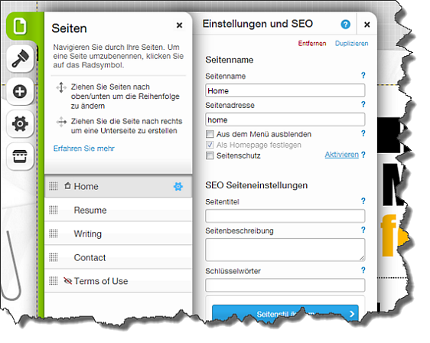Screen dimensions: 430x343
Task: Click the hidden-page eye icon on Terms of Use
Action: point(68,281)
